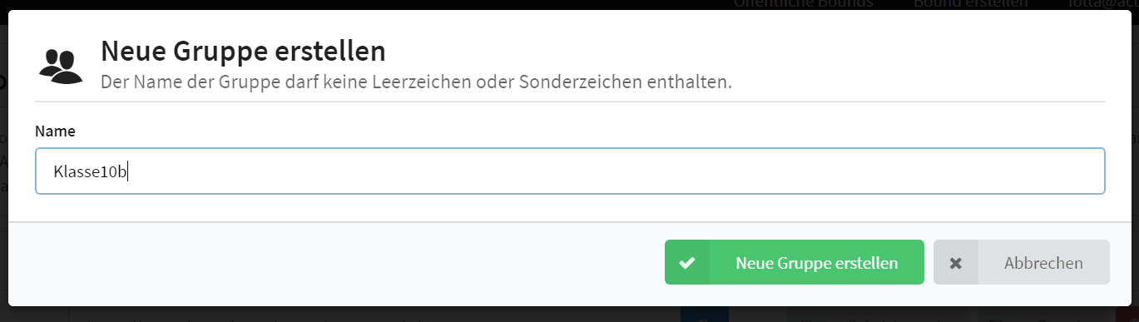Click the Klasse10b text in the field

point(90,171)
